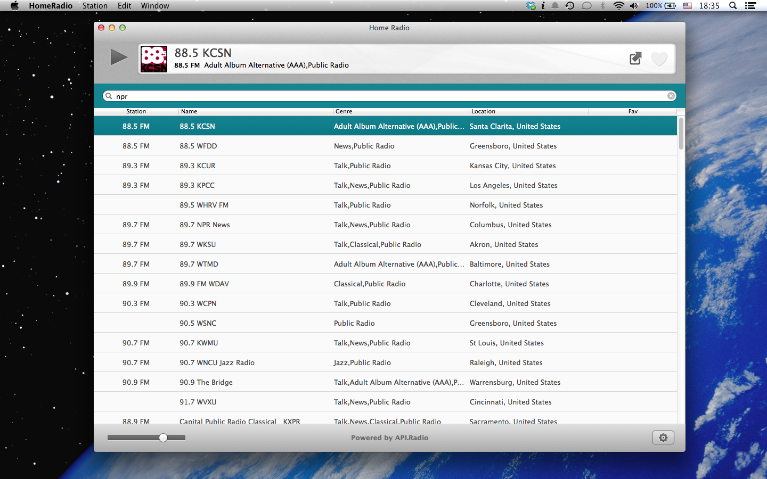Click the Dropbox menu bar icon
This screenshot has width=767, height=479.
[531, 6]
